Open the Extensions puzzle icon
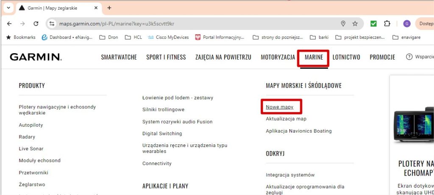434x195 pixels. point(387,24)
